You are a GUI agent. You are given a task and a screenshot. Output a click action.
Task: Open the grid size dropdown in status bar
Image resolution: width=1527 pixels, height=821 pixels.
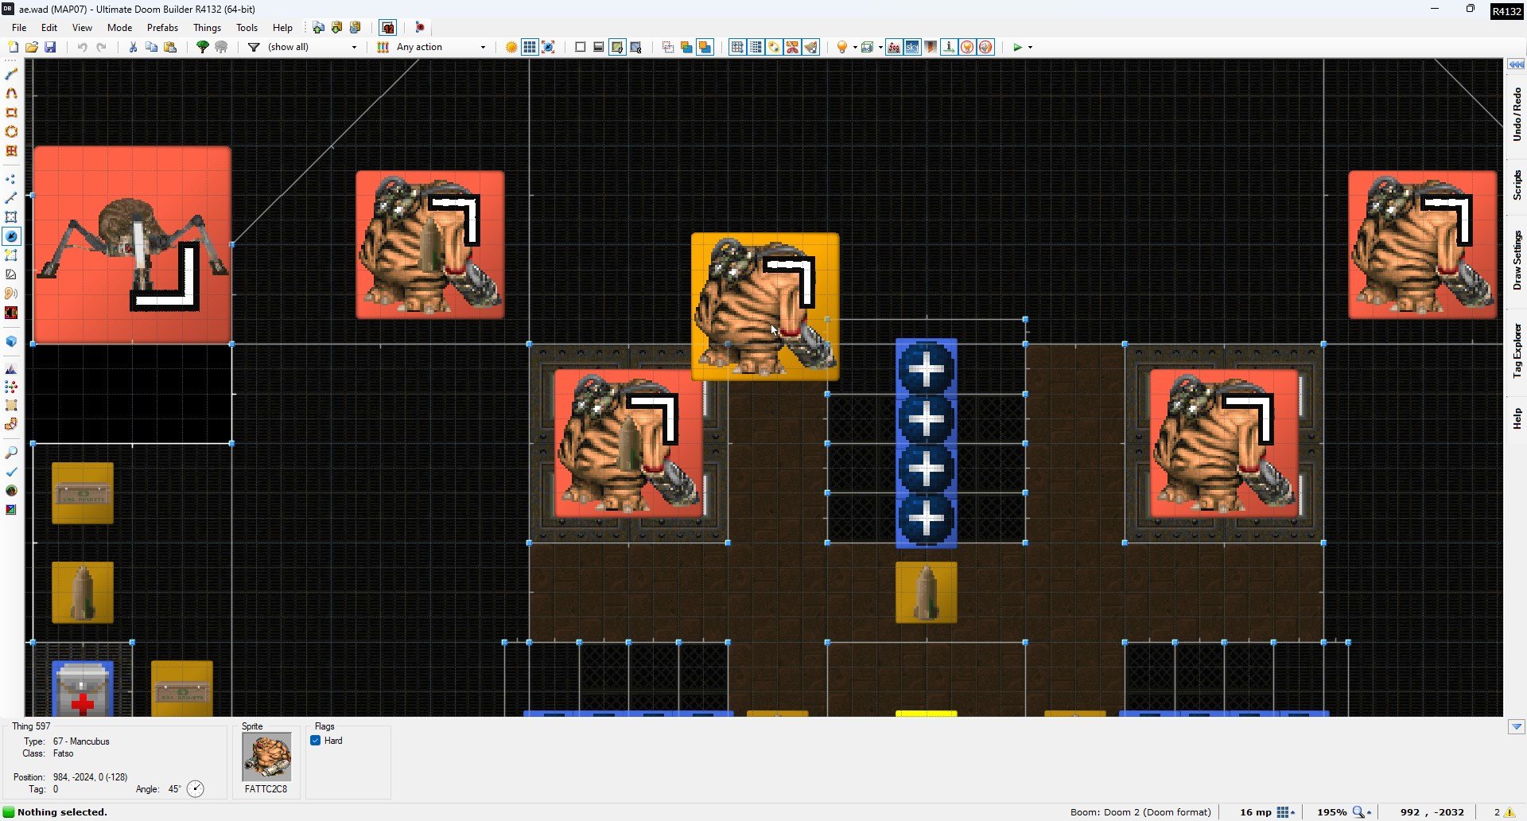click(1286, 812)
